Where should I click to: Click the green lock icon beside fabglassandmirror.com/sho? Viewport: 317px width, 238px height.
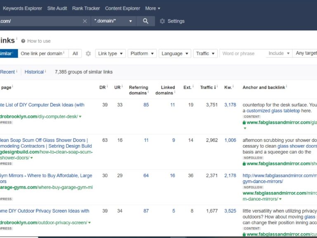(x=244, y=164)
